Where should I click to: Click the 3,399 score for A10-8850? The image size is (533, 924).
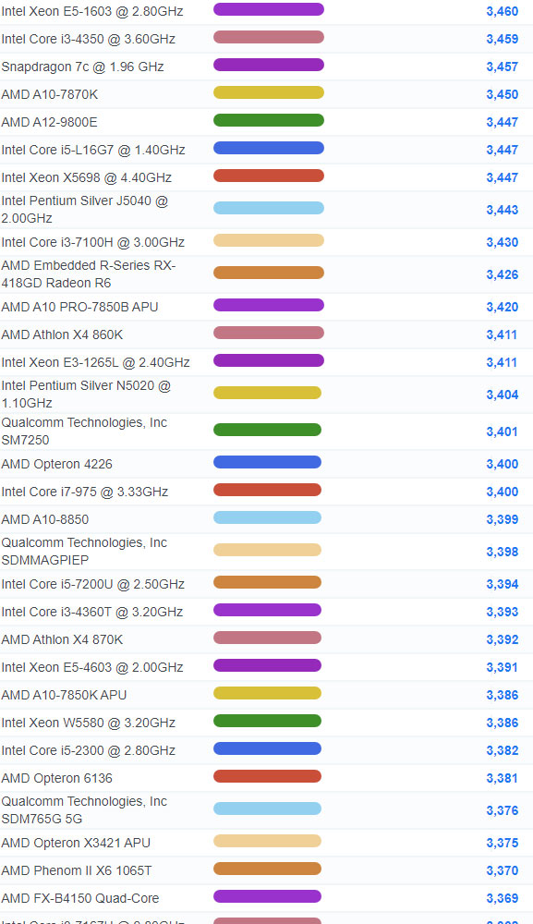[x=503, y=519]
